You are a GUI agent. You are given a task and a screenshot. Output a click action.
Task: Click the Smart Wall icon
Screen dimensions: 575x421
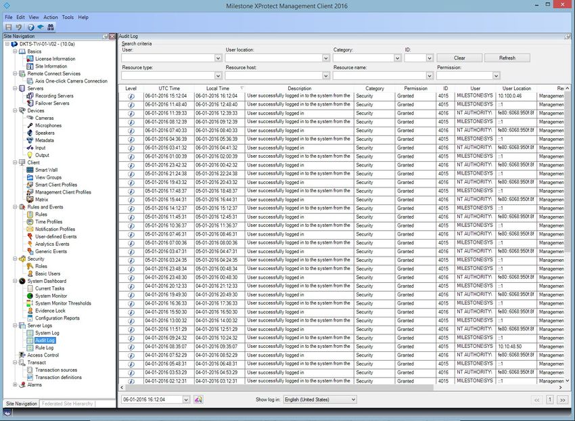pos(30,170)
